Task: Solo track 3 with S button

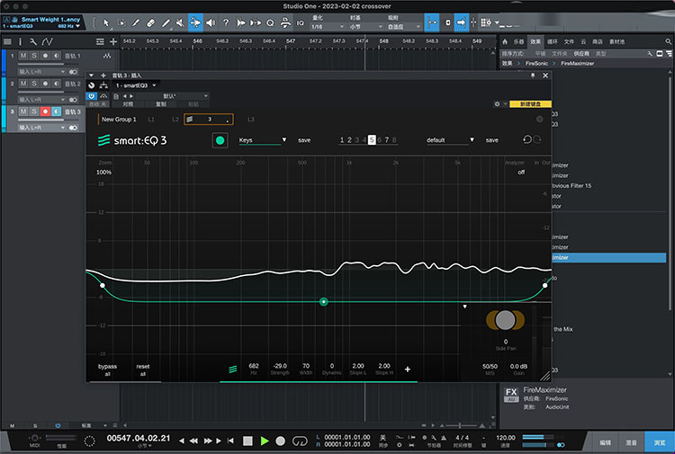Action: [34, 111]
